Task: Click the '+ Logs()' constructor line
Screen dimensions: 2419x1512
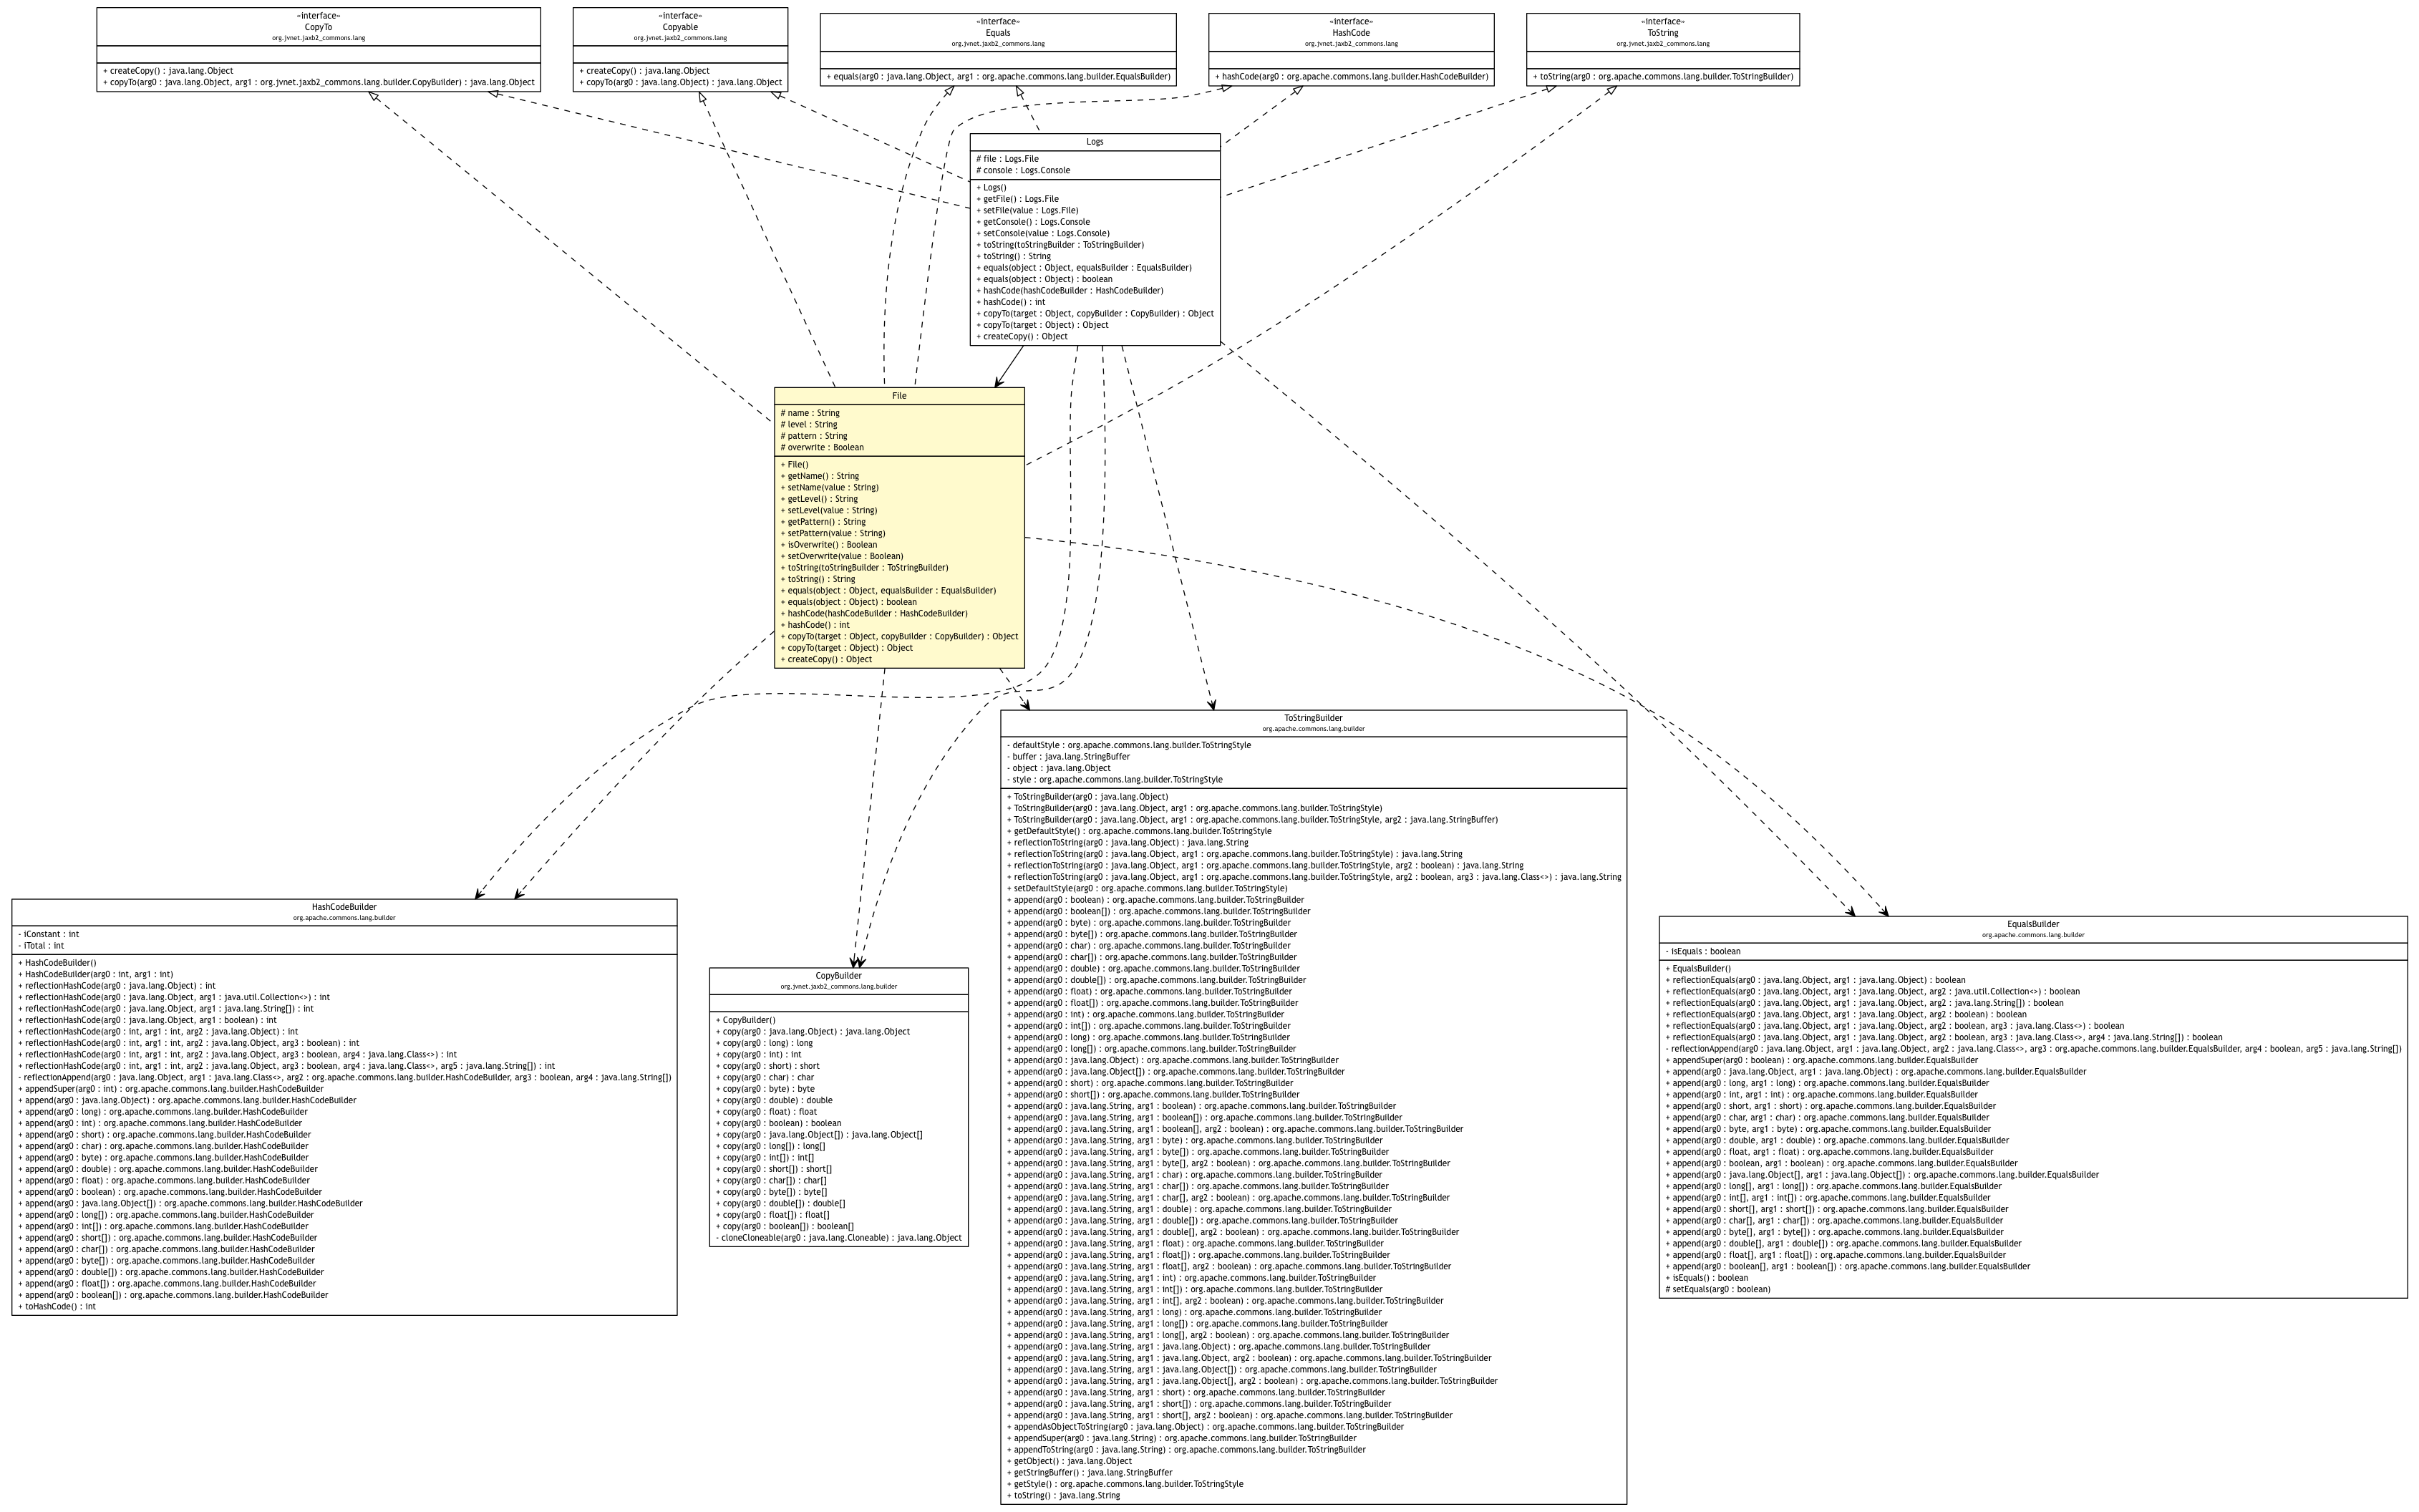Action: coord(991,188)
